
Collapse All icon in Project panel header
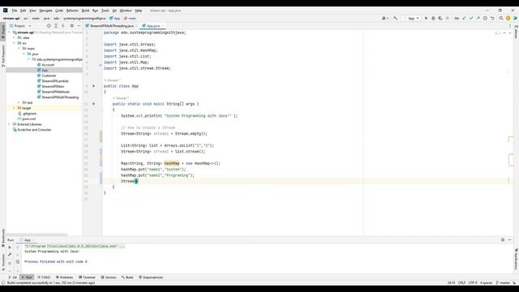[x=63, y=26]
